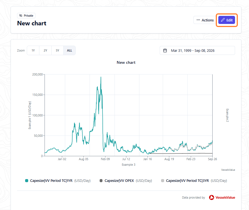Image resolution: width=249 pixels, height=210 pixels.
Task: Toggle Capesize VV Period TC 3YR series
Action: click(x=194, y=181)
